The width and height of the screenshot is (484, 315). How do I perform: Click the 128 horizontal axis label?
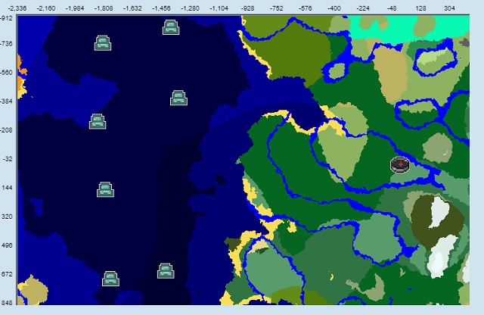pyautogui.click(x=420, y=8)
